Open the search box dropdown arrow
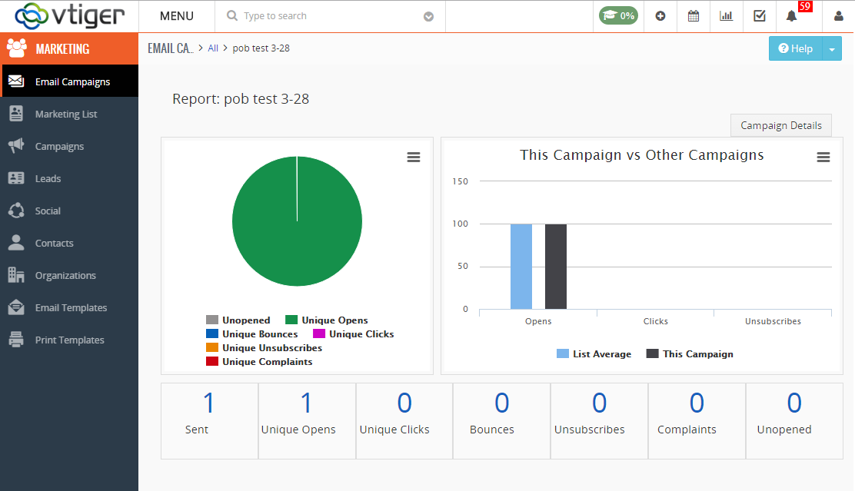855x491 pixels. click(x=428, y=17)
